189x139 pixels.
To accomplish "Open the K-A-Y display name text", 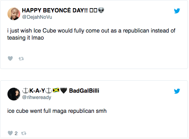I will point(37,91).
